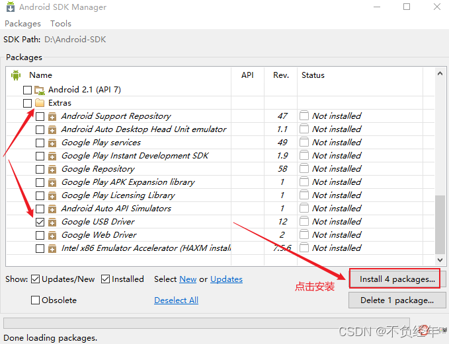
Task: Click the Android SDK Manager title bar icon
Action: pos(11,7)
